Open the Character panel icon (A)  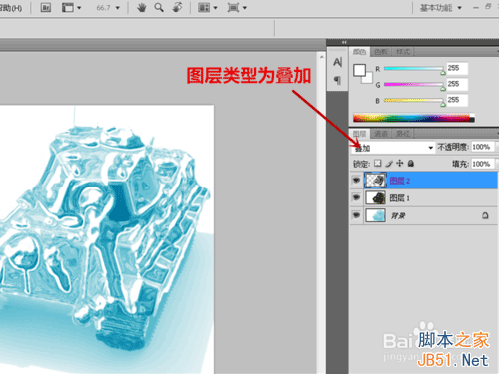coord(337,62)
